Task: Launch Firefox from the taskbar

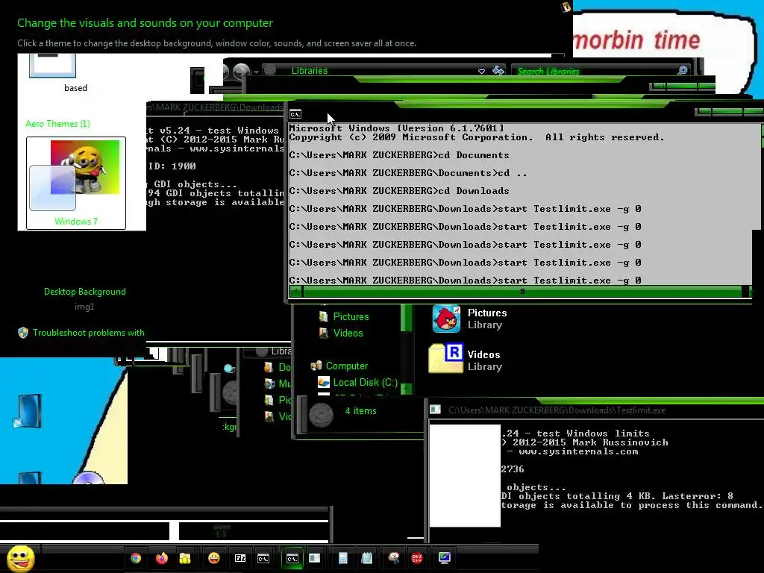Action: [x=162, y=558]
